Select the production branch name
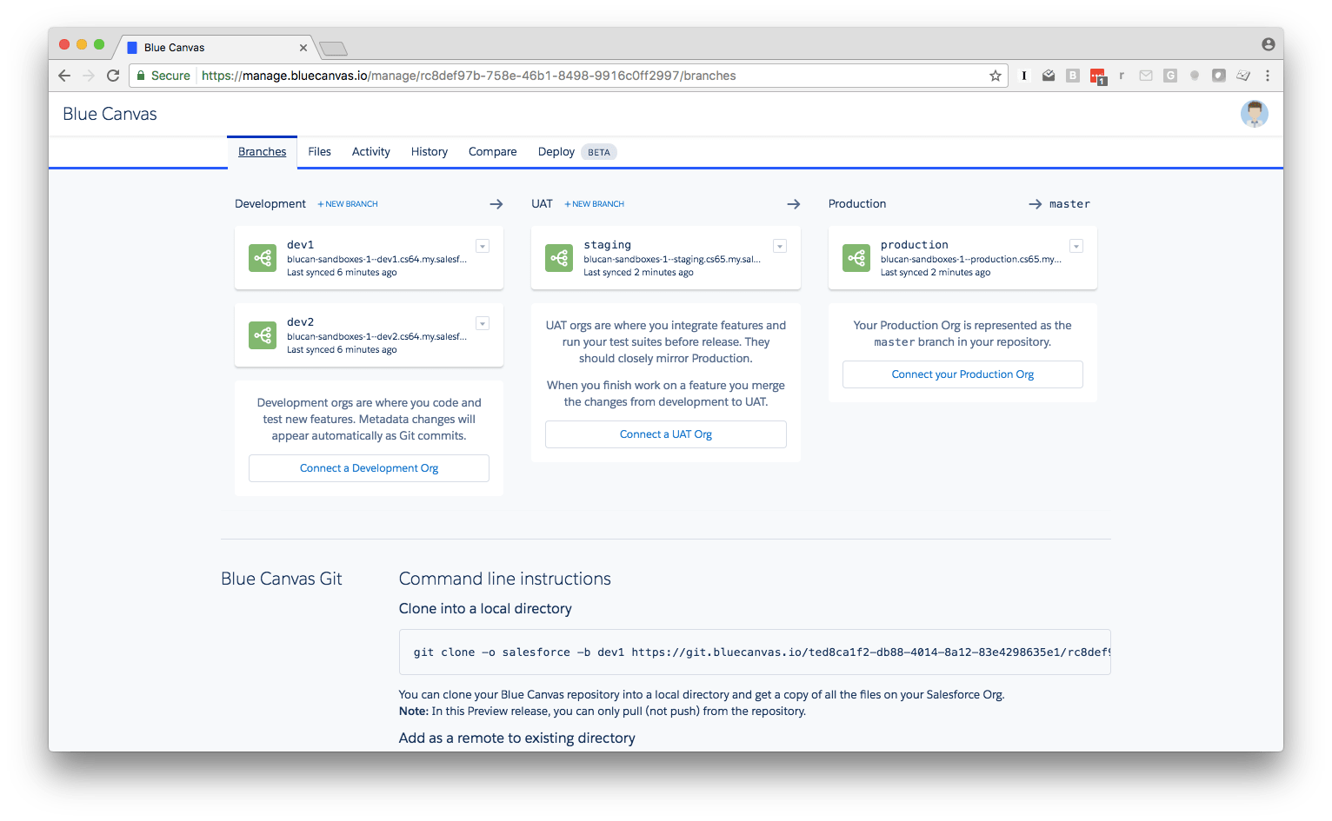1332x821 pixels. tap(915, 245)
